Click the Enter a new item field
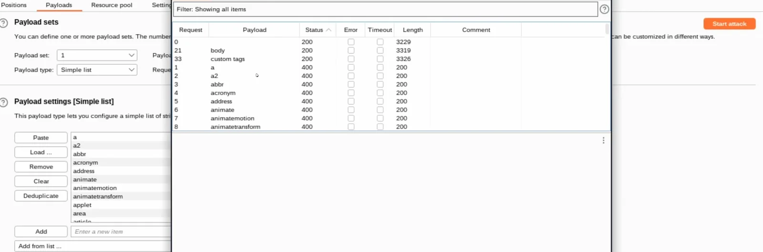 121,232
